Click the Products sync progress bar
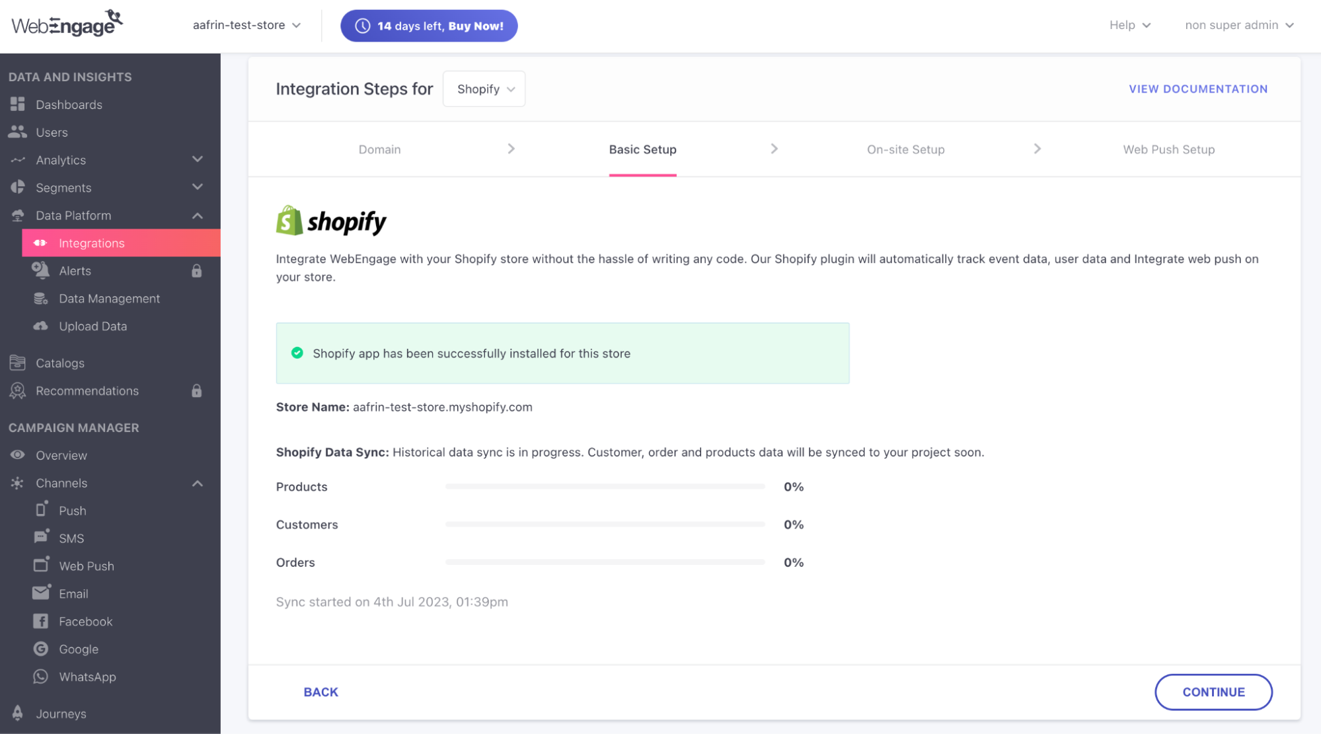This screenshot has width=1321, height=734. point(605,486)
